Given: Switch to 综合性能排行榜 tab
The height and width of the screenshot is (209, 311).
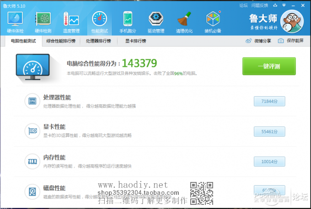Looking at the screenshot, I should pyautogui.click(x=61, y=41).
